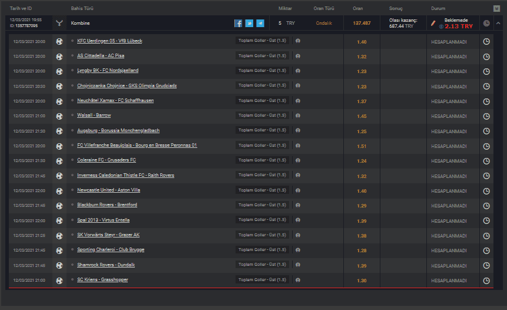This screenshot has width=507, height=310.
Task: Click the soccer ball icon in Coleraine FC row
Action: click(59, 161)
